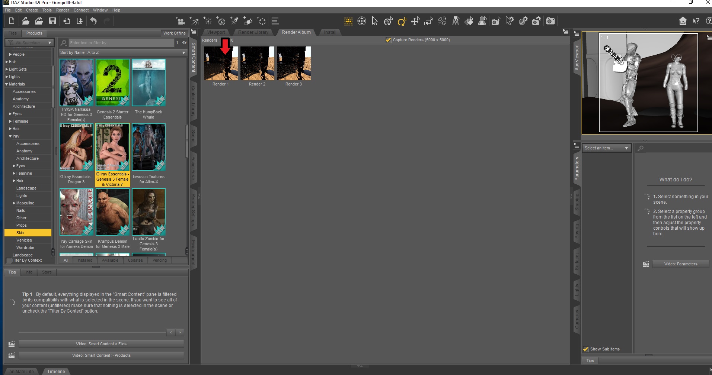This screenshot has width=712, height=375.
Task: Select the Translate move tool
Action: click(x=415, y=21)
